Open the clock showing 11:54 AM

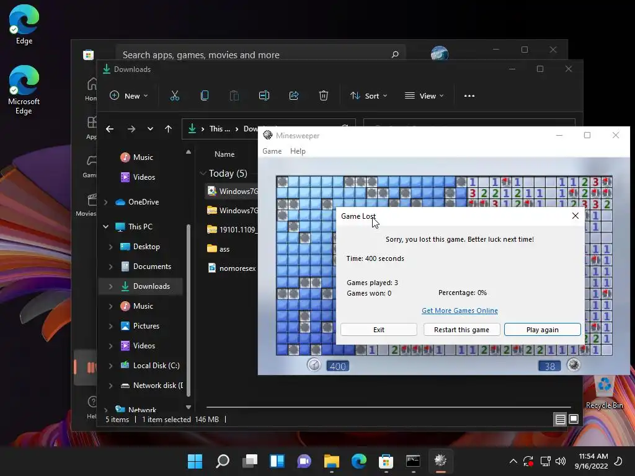(591, 461)
